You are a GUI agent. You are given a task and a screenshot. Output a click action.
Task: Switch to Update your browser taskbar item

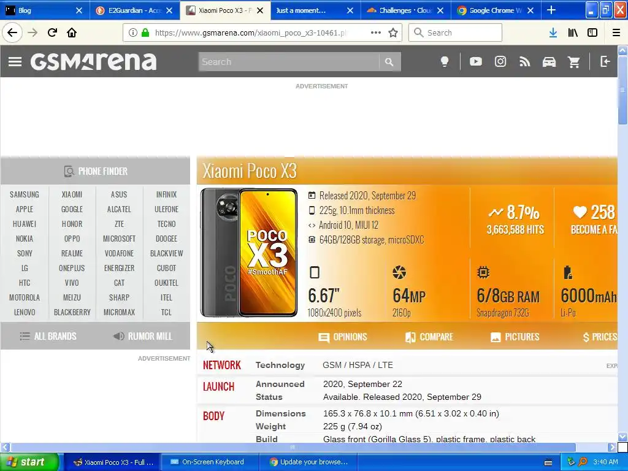308,462
